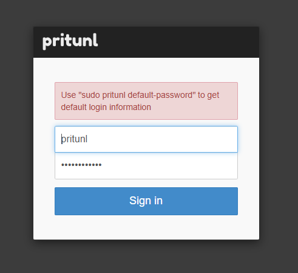This screenshot has width=298, height=273.
Task: Click the pritunl logo in the header
Action: pos(70,41)
